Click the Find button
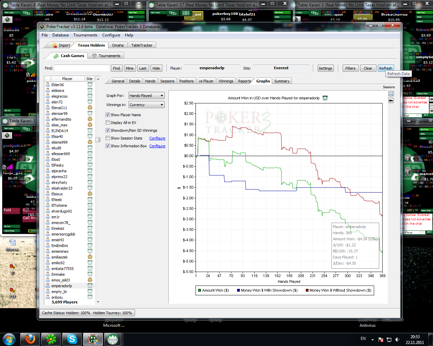This screenshot has height=346, width=433. pos(116,68)
